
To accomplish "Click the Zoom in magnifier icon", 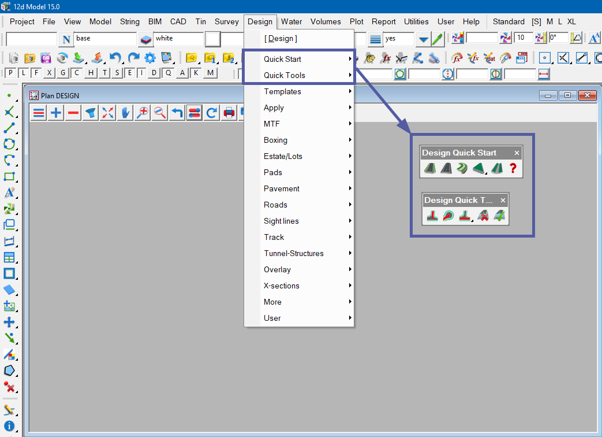I will (x=143, y=113).
